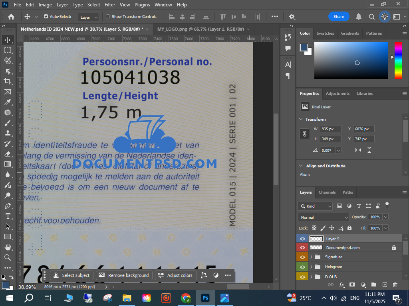
Task: Open the Normal blend mode dropdown
Action: point(324,217)
